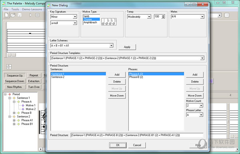
Task: Click Sequence Down button in main window
Action: coord(15,81)
